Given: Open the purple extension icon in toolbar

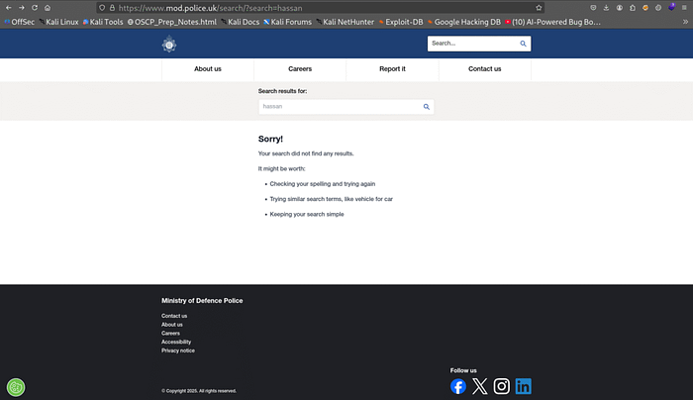Looking at the screenshot, I should pyautogui.click(x=672, y=7).
